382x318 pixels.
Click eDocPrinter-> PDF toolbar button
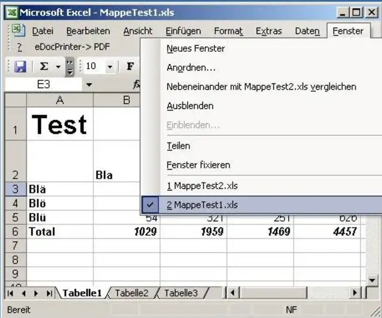(72, 46)
